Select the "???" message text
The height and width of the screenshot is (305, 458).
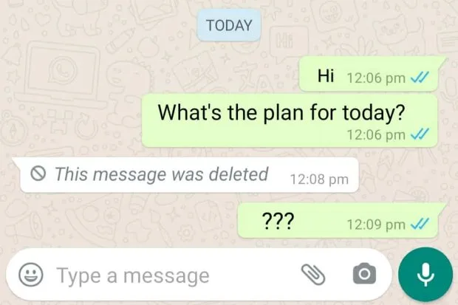[x=278, y=221]
